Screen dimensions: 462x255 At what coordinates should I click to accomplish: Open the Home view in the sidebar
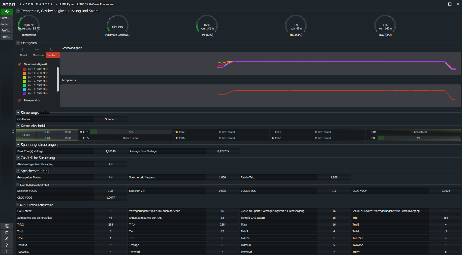(x=7, y=12)
